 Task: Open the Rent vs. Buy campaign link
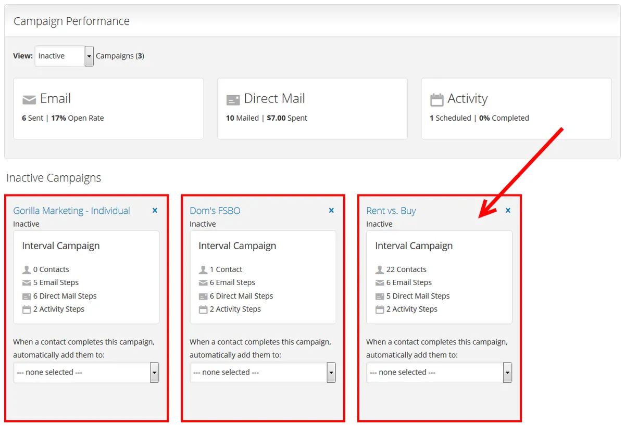[x=391, y=211]
